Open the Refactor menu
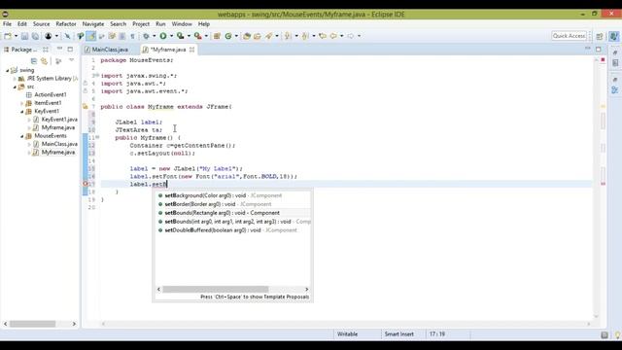The image size is (622, 350). coord(66,24)
